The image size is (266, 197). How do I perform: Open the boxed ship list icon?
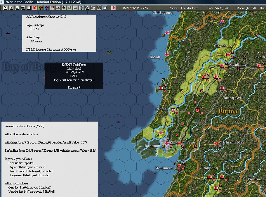click(x=23, y=8)
